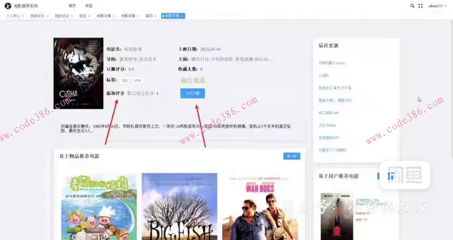Open the Waves recent update link

(327, 125)
